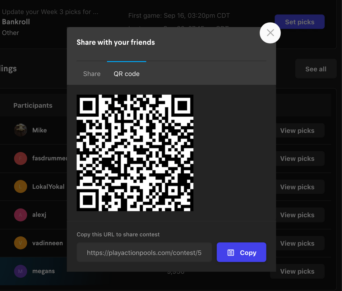The width and height of the screenshot is (342, 291).
Task: Click vadinneen's orange avatar icon
Action: coord(21,243)
